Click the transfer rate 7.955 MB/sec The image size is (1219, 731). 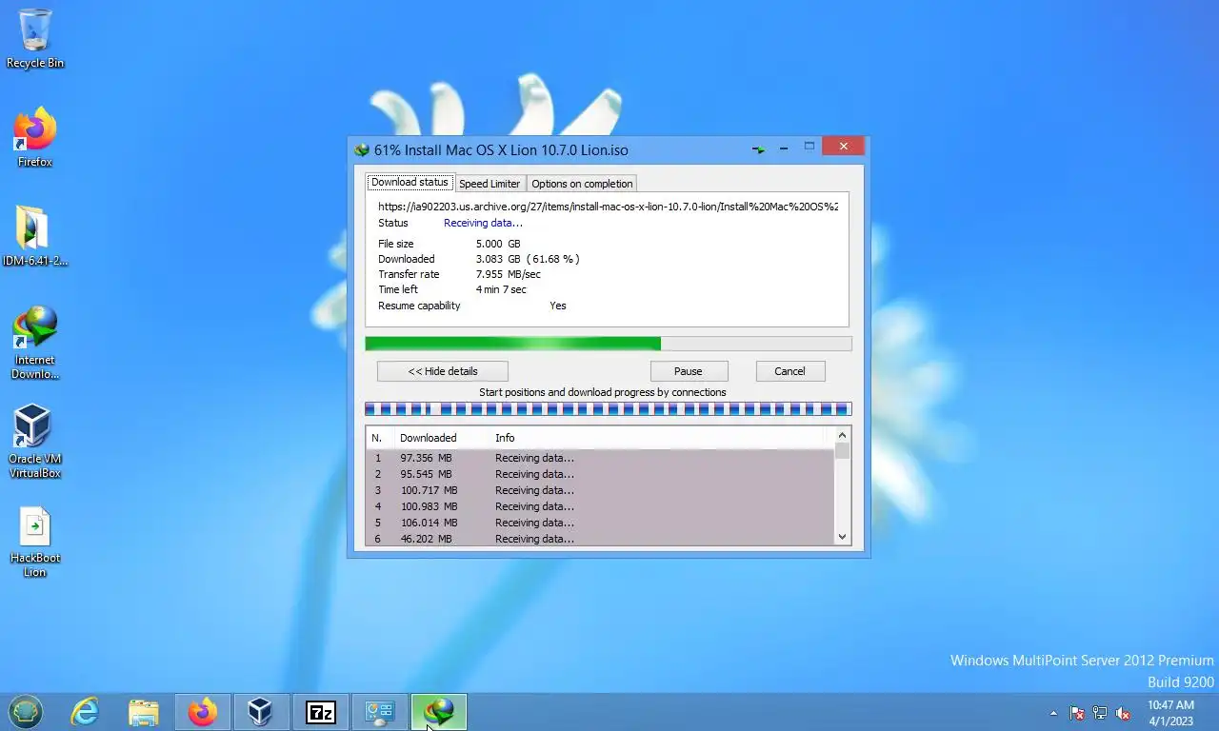(509, 274)
